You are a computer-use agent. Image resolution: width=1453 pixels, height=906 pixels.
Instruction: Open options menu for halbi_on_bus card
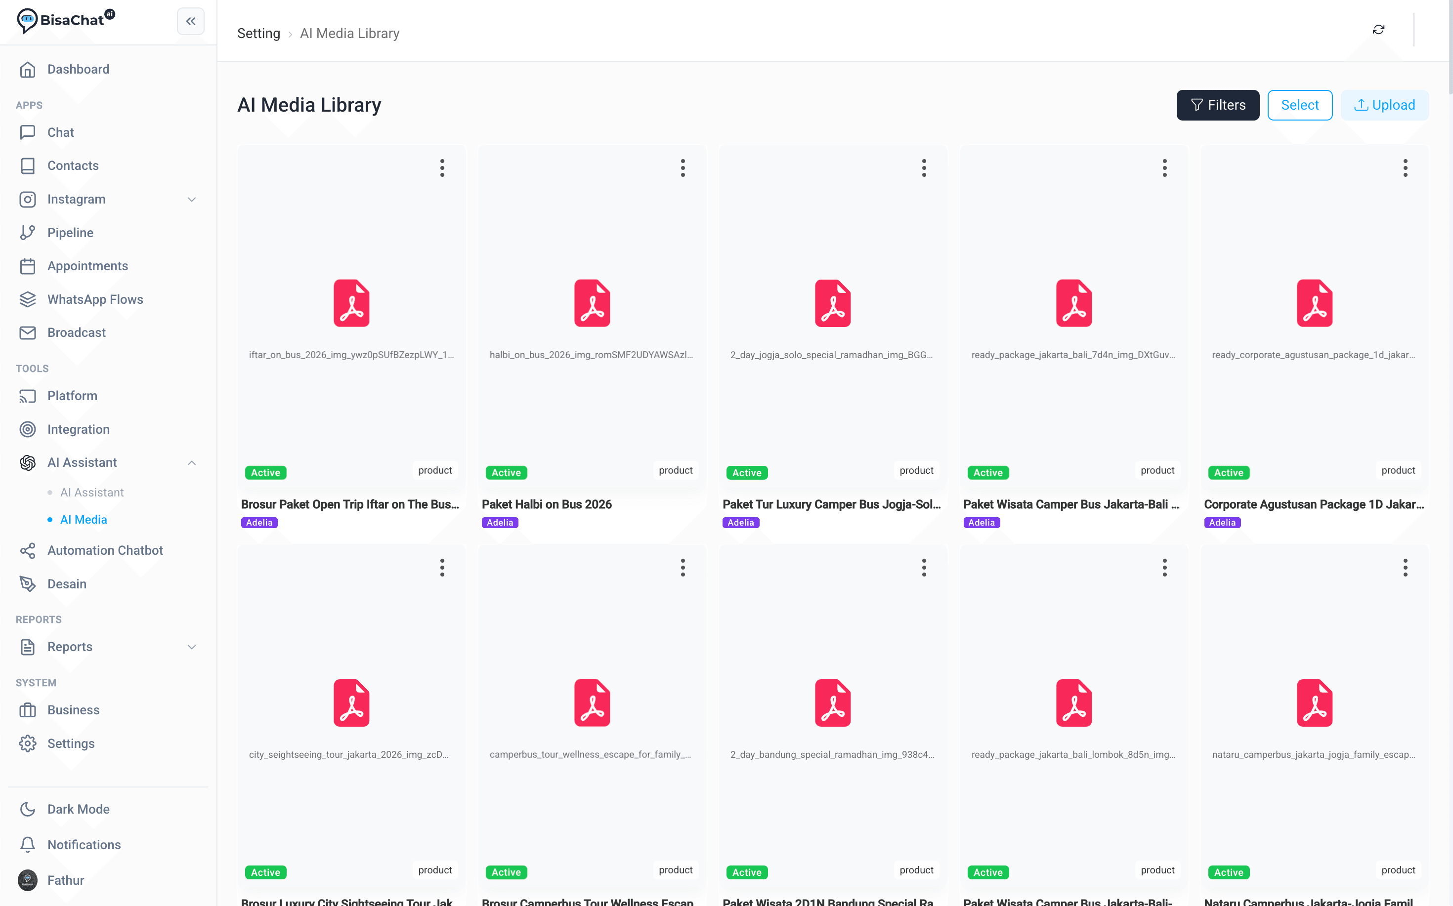(682, 168)
